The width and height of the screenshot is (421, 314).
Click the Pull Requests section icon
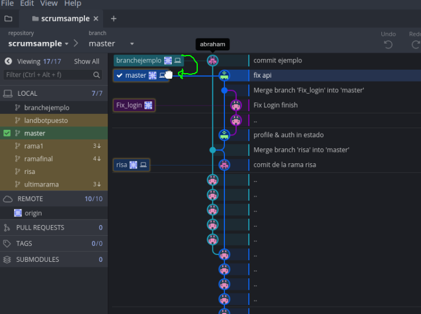(7, 227)
